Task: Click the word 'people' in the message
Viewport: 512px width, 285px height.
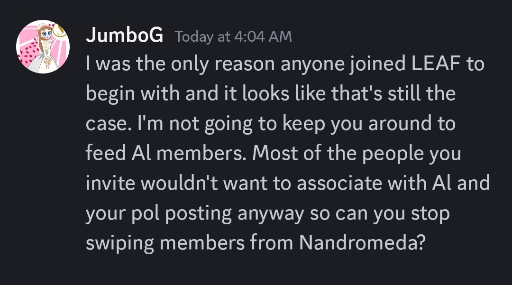Action: coord(393,154)
